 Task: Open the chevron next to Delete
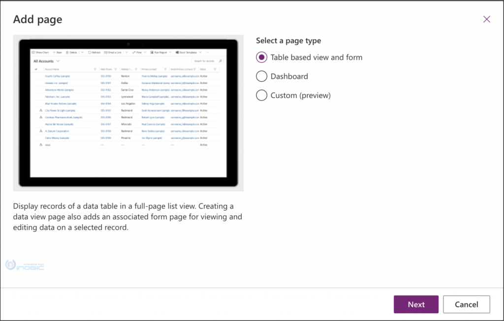pos(83,52)
